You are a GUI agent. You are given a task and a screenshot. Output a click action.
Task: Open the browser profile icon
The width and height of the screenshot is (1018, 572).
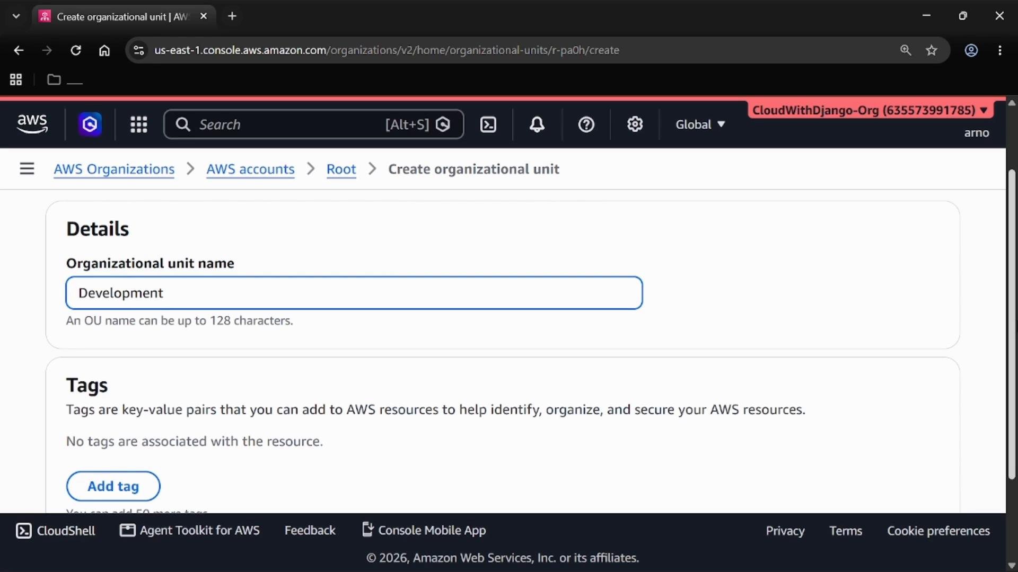(971, 50)
